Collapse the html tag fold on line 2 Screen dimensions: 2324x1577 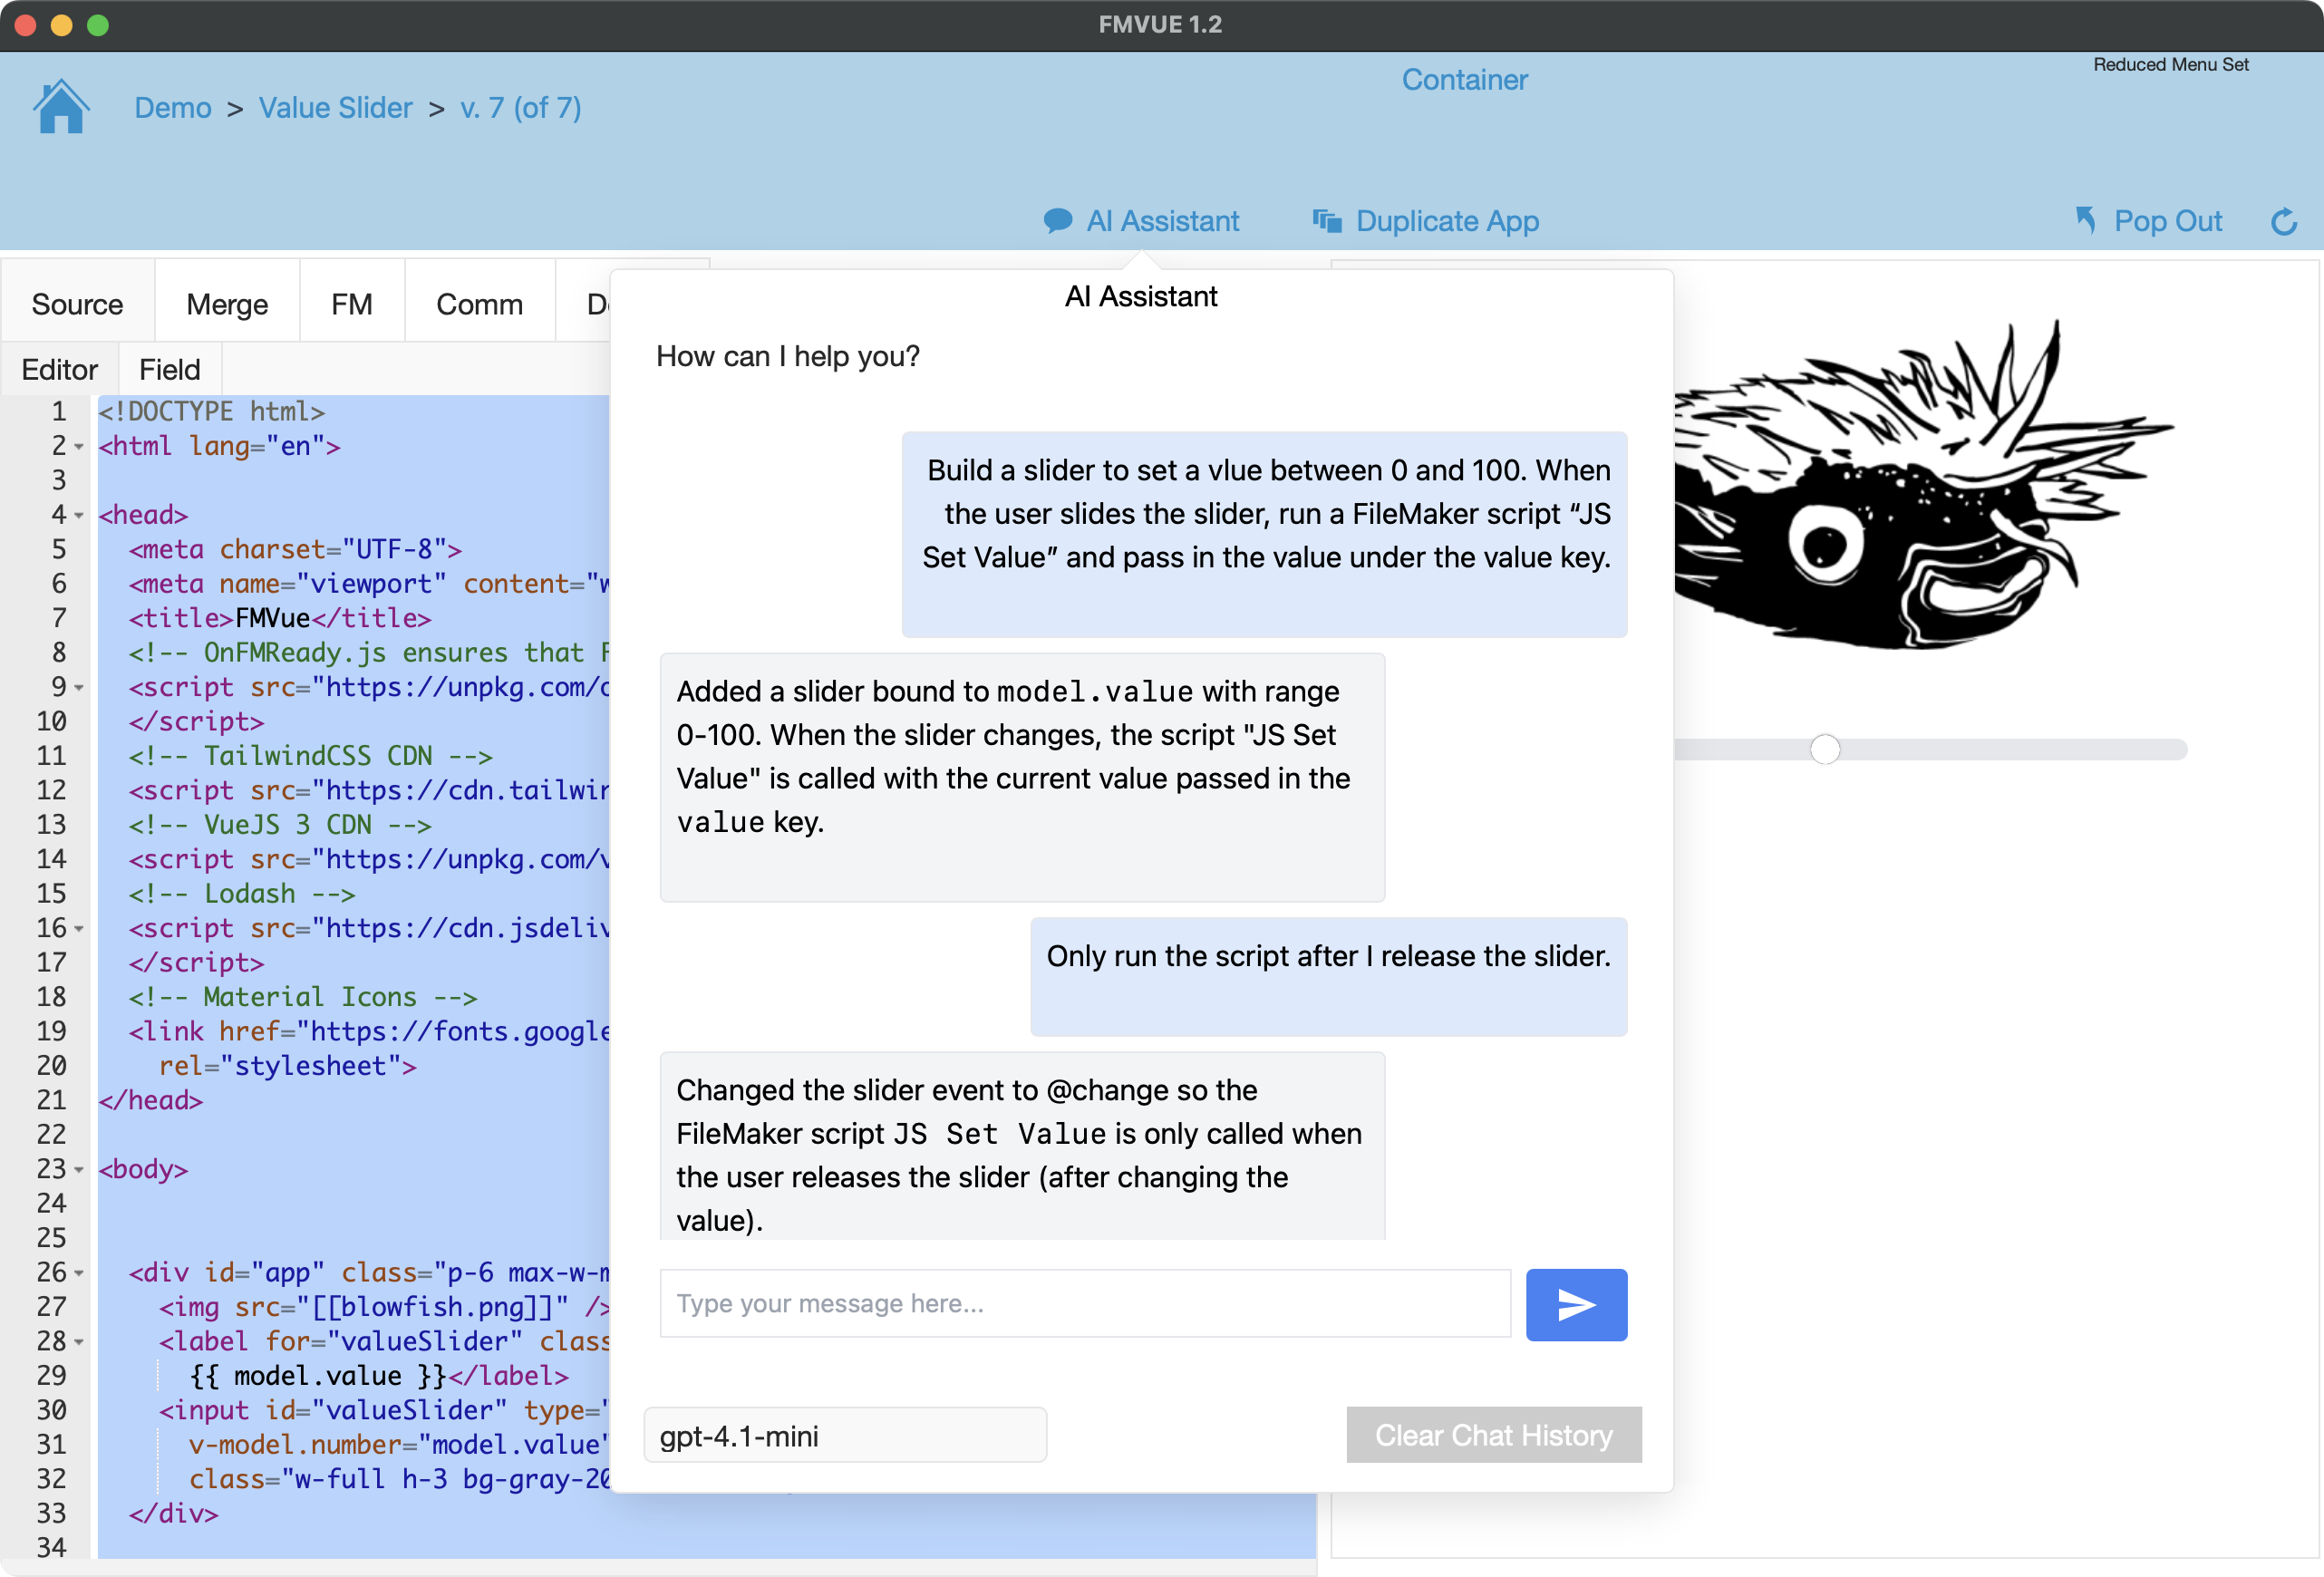pyautogui.click(x=79, y=447)
